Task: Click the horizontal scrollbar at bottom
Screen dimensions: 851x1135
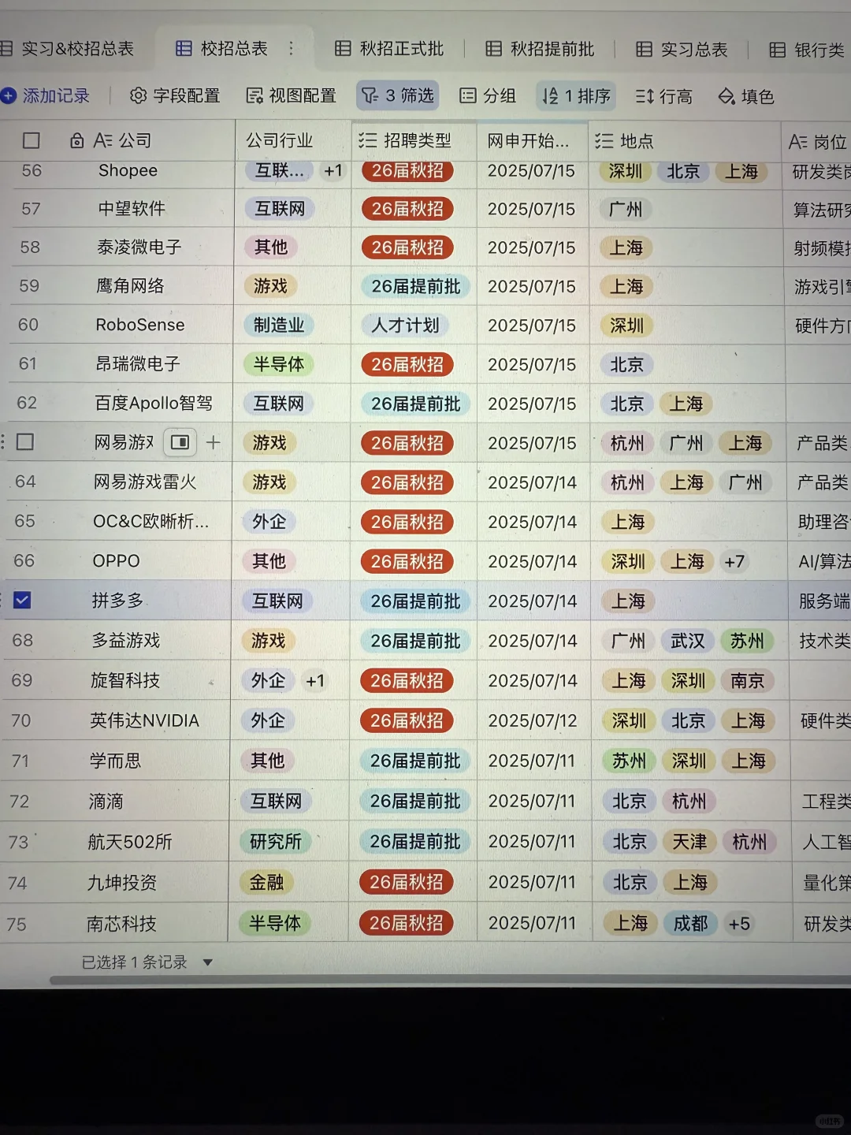Action: point(450,981)
